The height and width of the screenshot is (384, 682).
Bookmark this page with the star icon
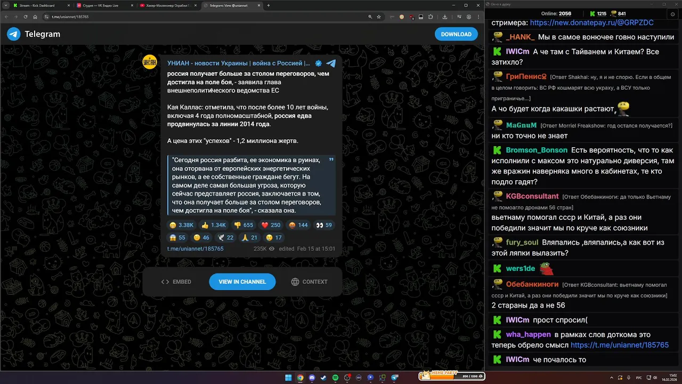pos(379,17)
